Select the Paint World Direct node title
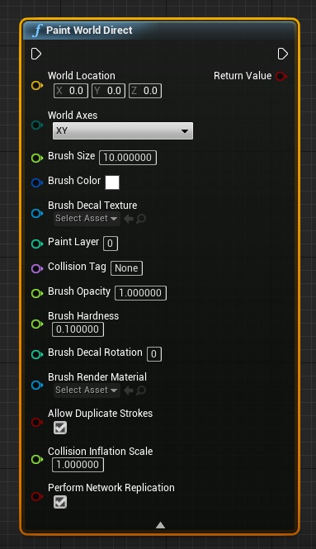Image resolution: width=316 pixels, height=549 pixels. tap(89, 31)
